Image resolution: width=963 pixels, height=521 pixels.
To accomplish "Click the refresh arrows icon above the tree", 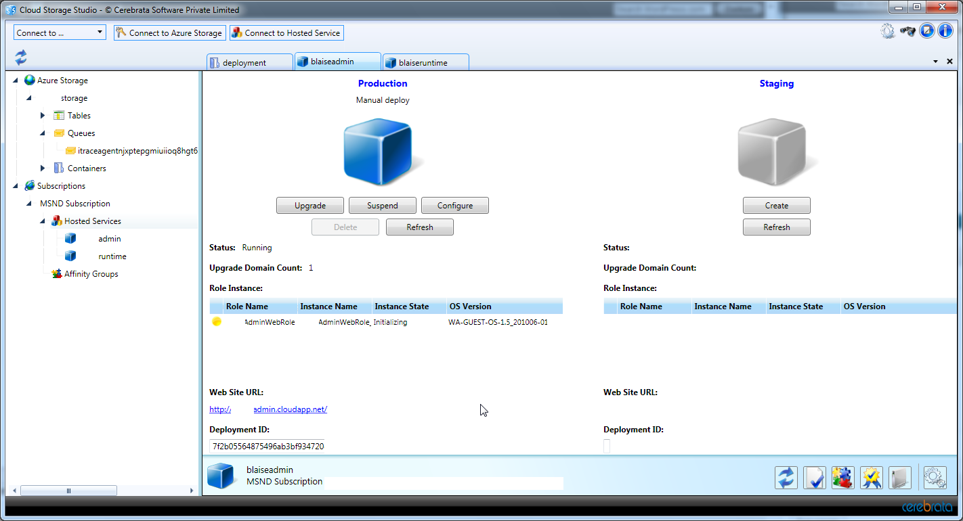I will [21, 57].
